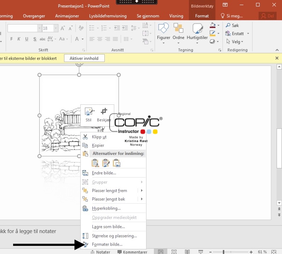Decrease list indent level icon
282x254 pixels.
tap(117, 28)
